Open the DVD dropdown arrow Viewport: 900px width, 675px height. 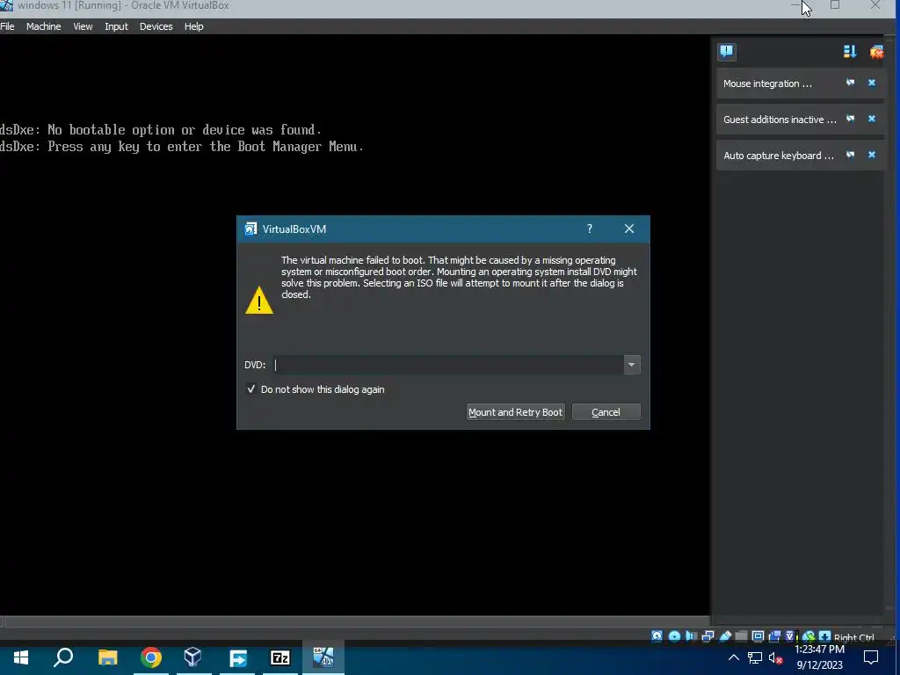(631, 365)
